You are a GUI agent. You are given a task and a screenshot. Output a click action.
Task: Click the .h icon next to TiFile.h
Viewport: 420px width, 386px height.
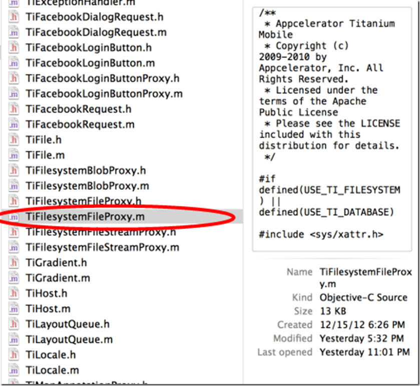tap(13, 140)
